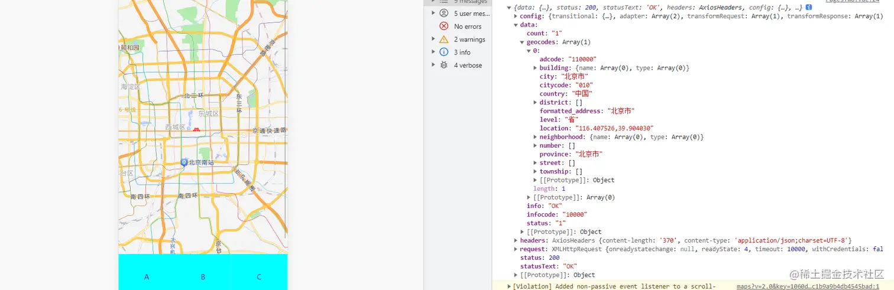Screen dimensions: 894x290
Task: Click the 西城区 label on the map
Action: tap(176, 127)
